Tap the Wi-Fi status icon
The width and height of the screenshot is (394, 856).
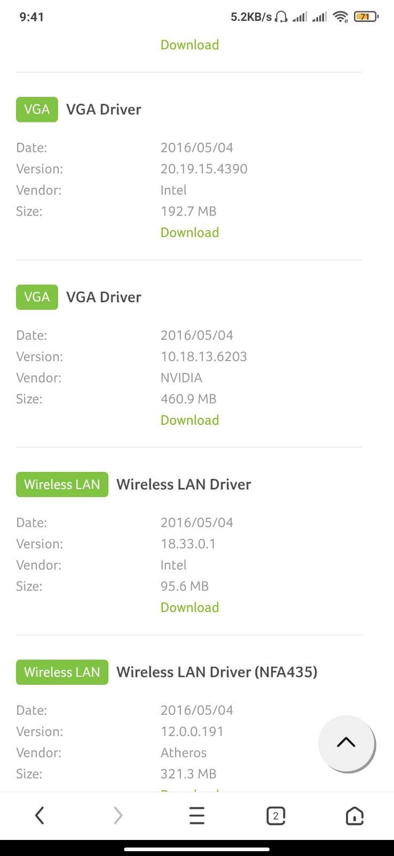pos(340,17)
